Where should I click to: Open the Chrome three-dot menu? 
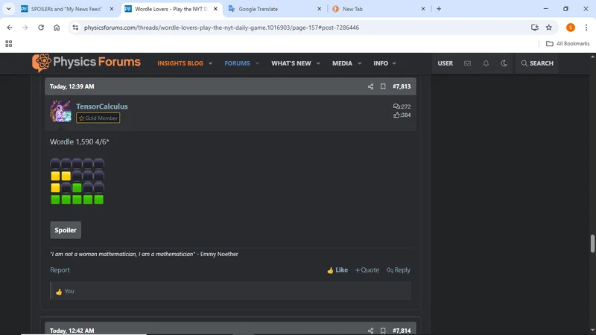click(586, 28)
